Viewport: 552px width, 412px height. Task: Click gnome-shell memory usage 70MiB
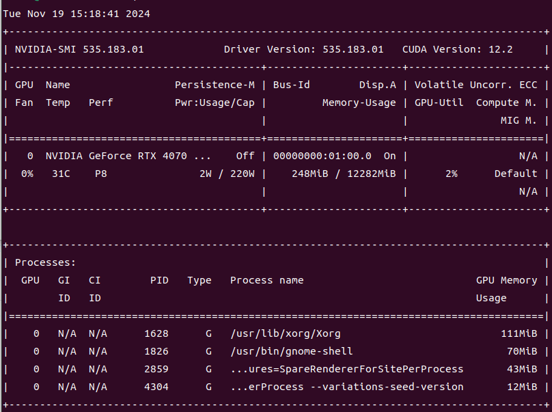(x=522, y=351)
